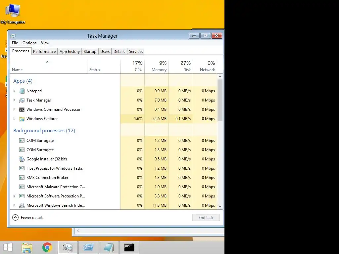
Task: Click the End task button
Action: click(x=206, y=218)
